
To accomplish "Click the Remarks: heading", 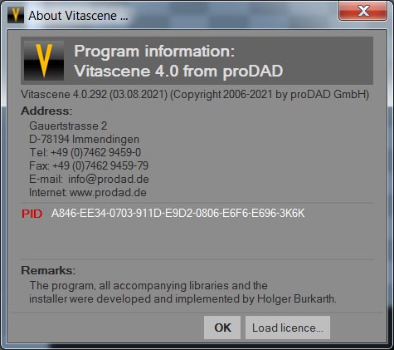I will tap(48, 270).
